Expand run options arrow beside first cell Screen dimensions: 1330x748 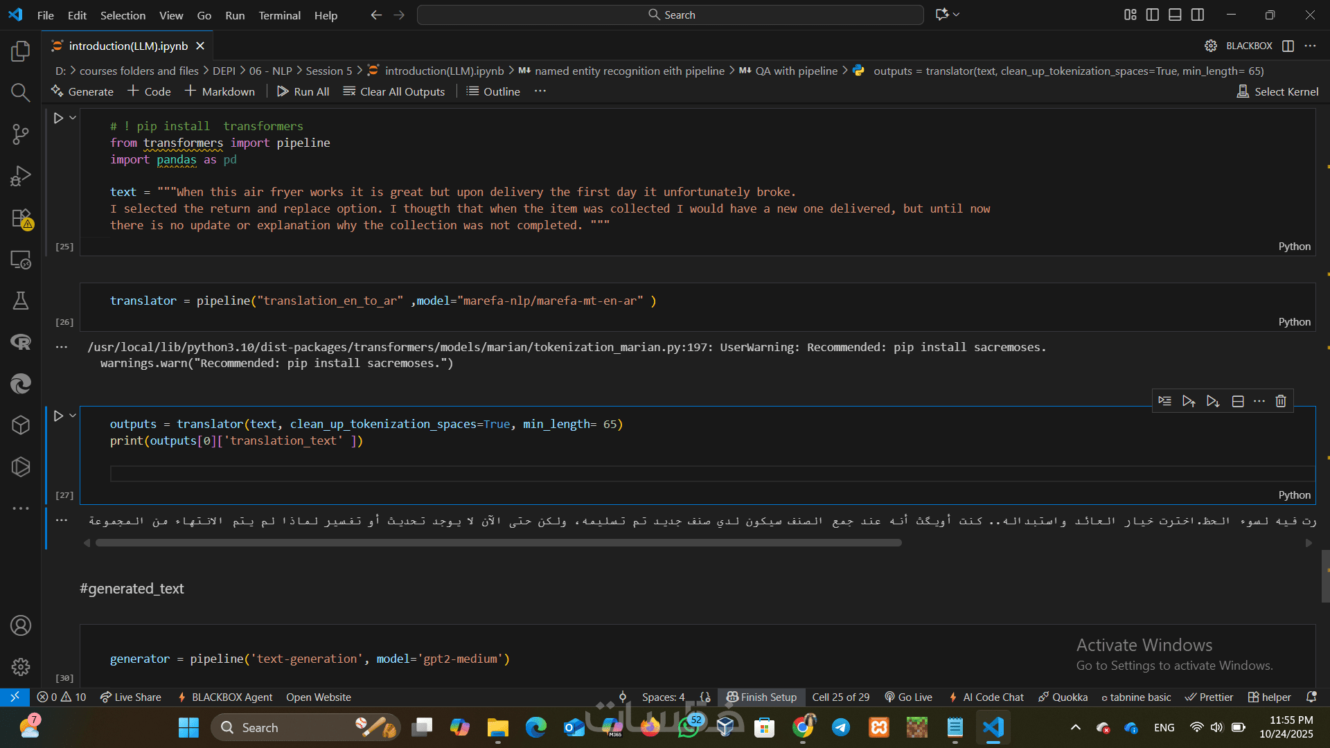tap(73, 118)
